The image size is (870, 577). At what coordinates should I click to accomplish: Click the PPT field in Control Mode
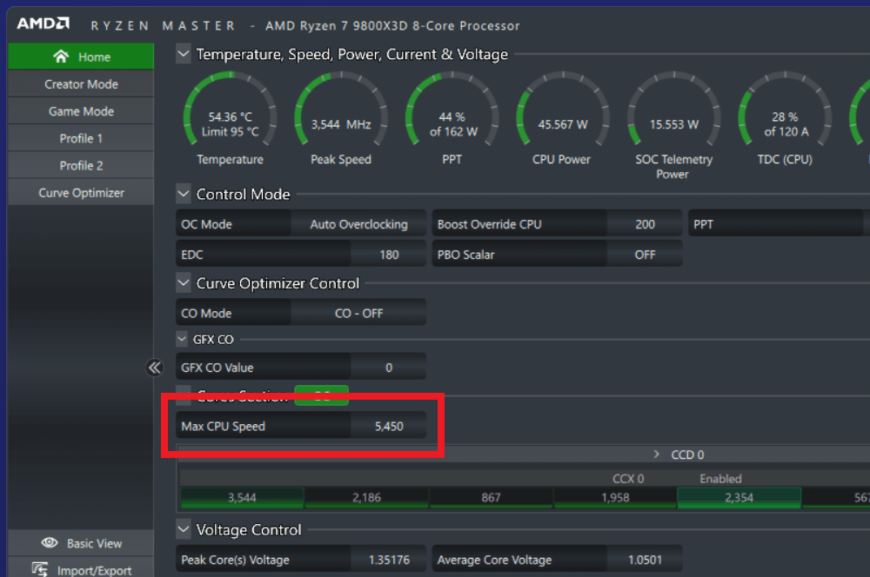tap(779, 224)
